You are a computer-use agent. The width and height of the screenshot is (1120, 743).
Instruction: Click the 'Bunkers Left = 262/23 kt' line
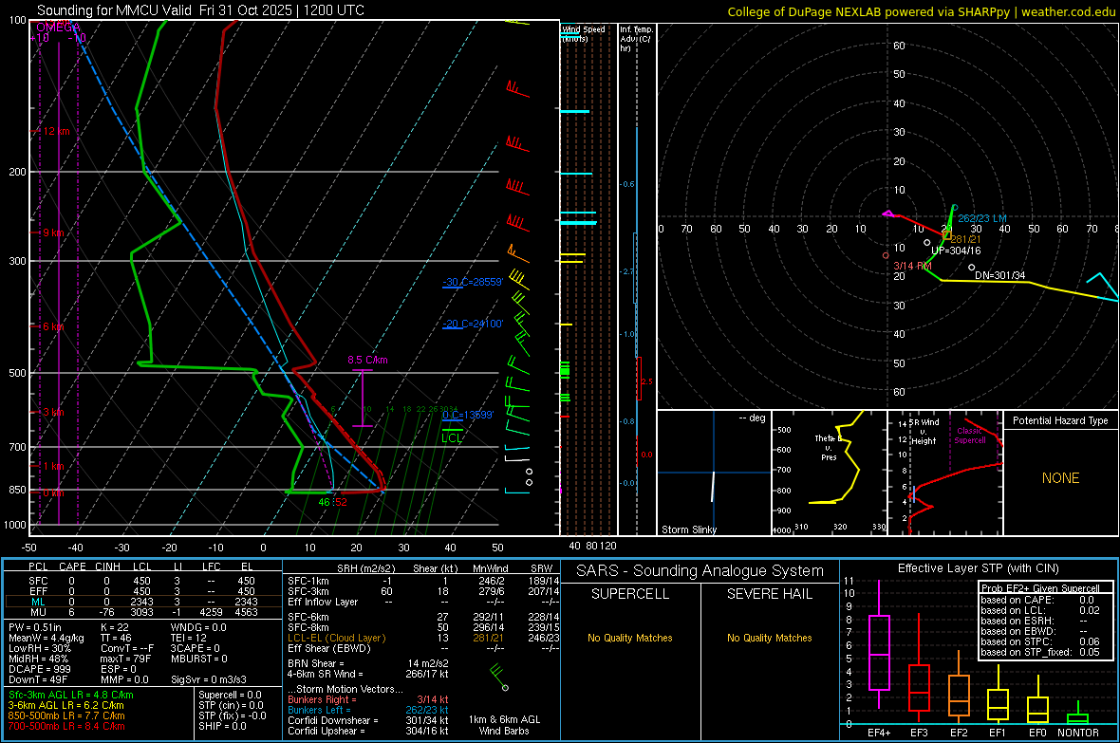click(x=368, y=710)
